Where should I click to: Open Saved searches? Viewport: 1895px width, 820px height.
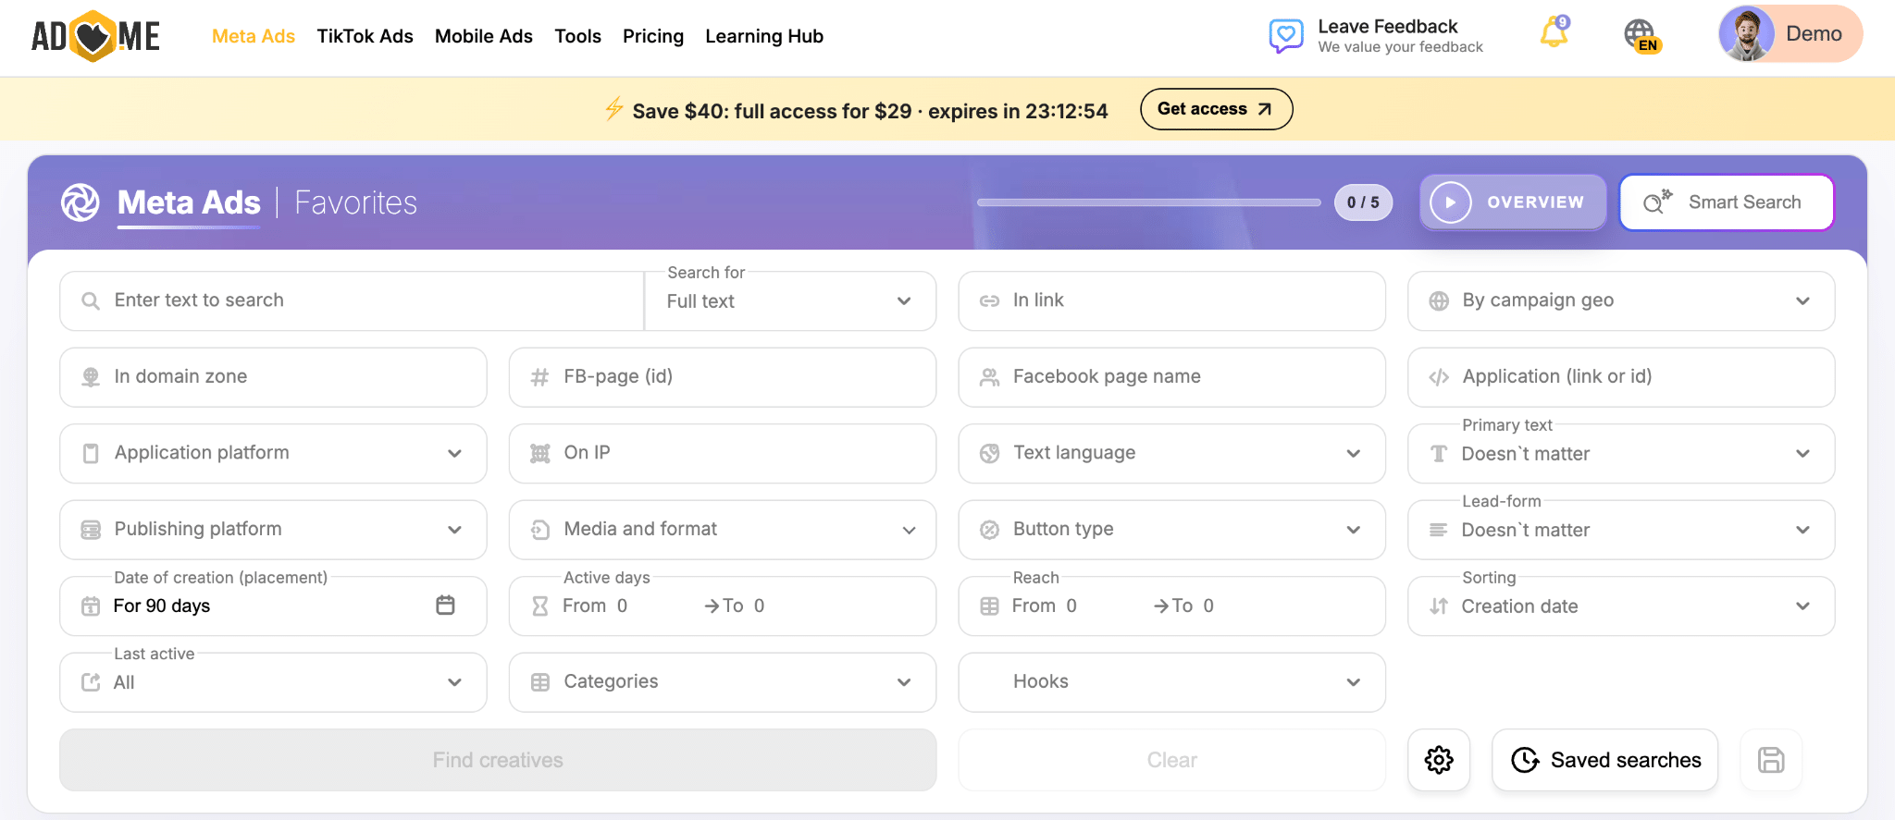coord(1605,760)
